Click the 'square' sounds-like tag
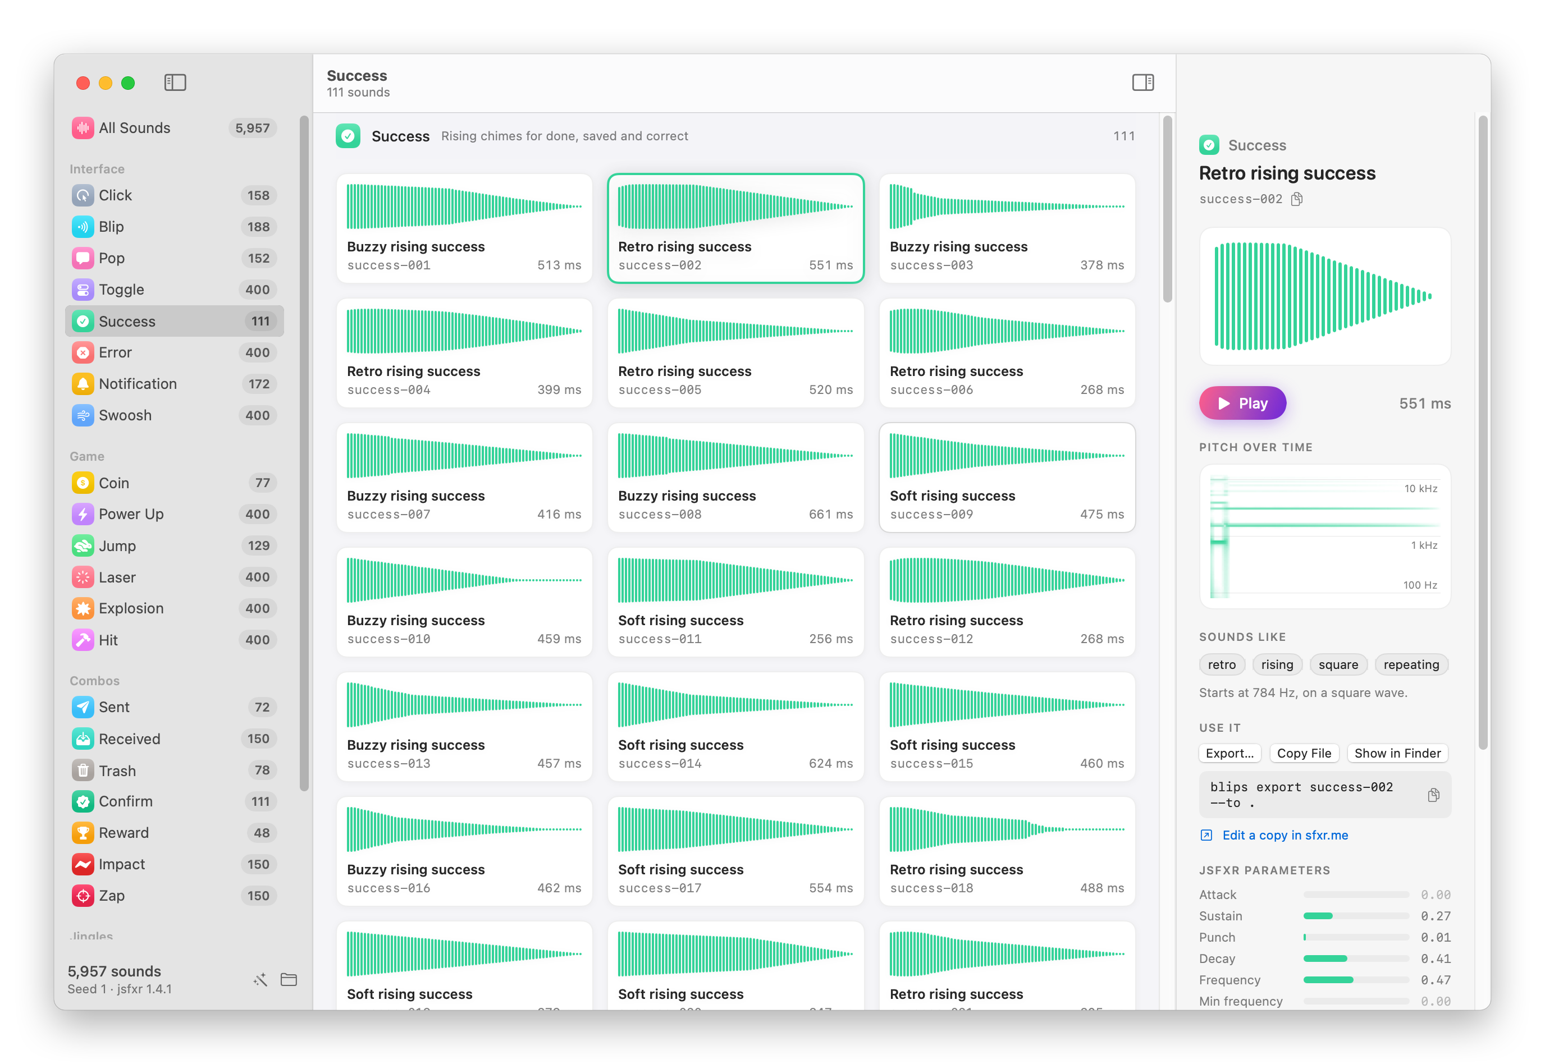The image size is (1545, 1064). click(x=1338, y=664)
